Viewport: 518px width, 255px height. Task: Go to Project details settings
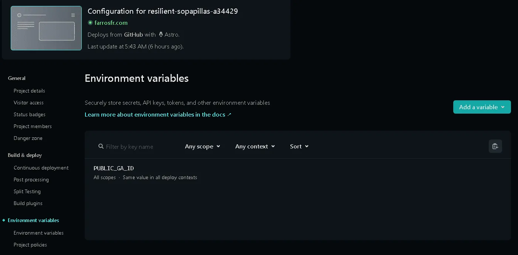[x=29, y=91]
